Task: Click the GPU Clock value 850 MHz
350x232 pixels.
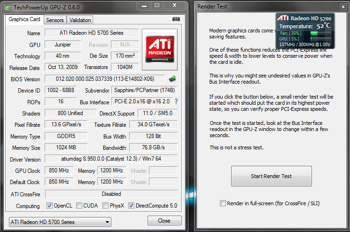Action: [59, 170]
